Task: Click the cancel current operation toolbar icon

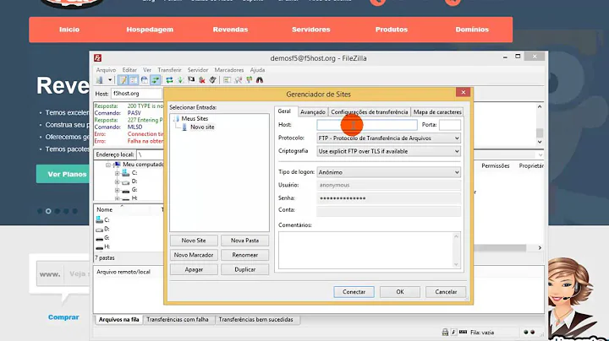Action: (x=191, y=80)
